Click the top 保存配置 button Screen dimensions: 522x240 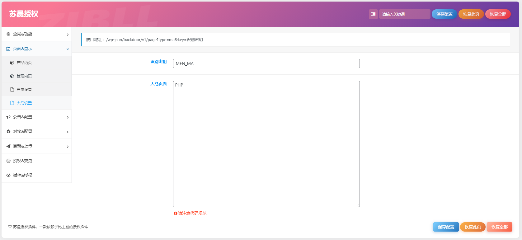pyautogui.click(x=444, y=14)
